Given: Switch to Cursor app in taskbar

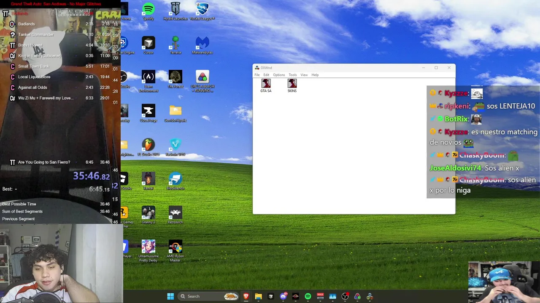Looking at the screenshot, I should click(x=271, y=296).
